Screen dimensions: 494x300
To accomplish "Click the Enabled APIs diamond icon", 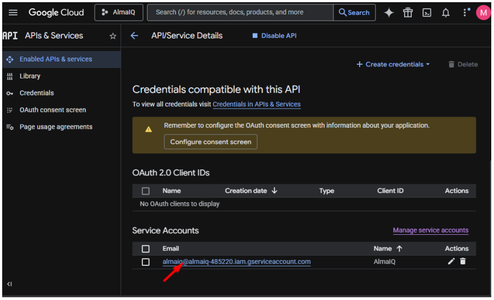I will [10, 59].
